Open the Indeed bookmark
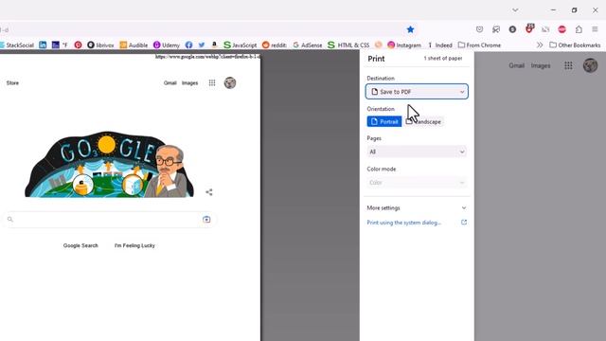The image size is (606, 341). 439,45
